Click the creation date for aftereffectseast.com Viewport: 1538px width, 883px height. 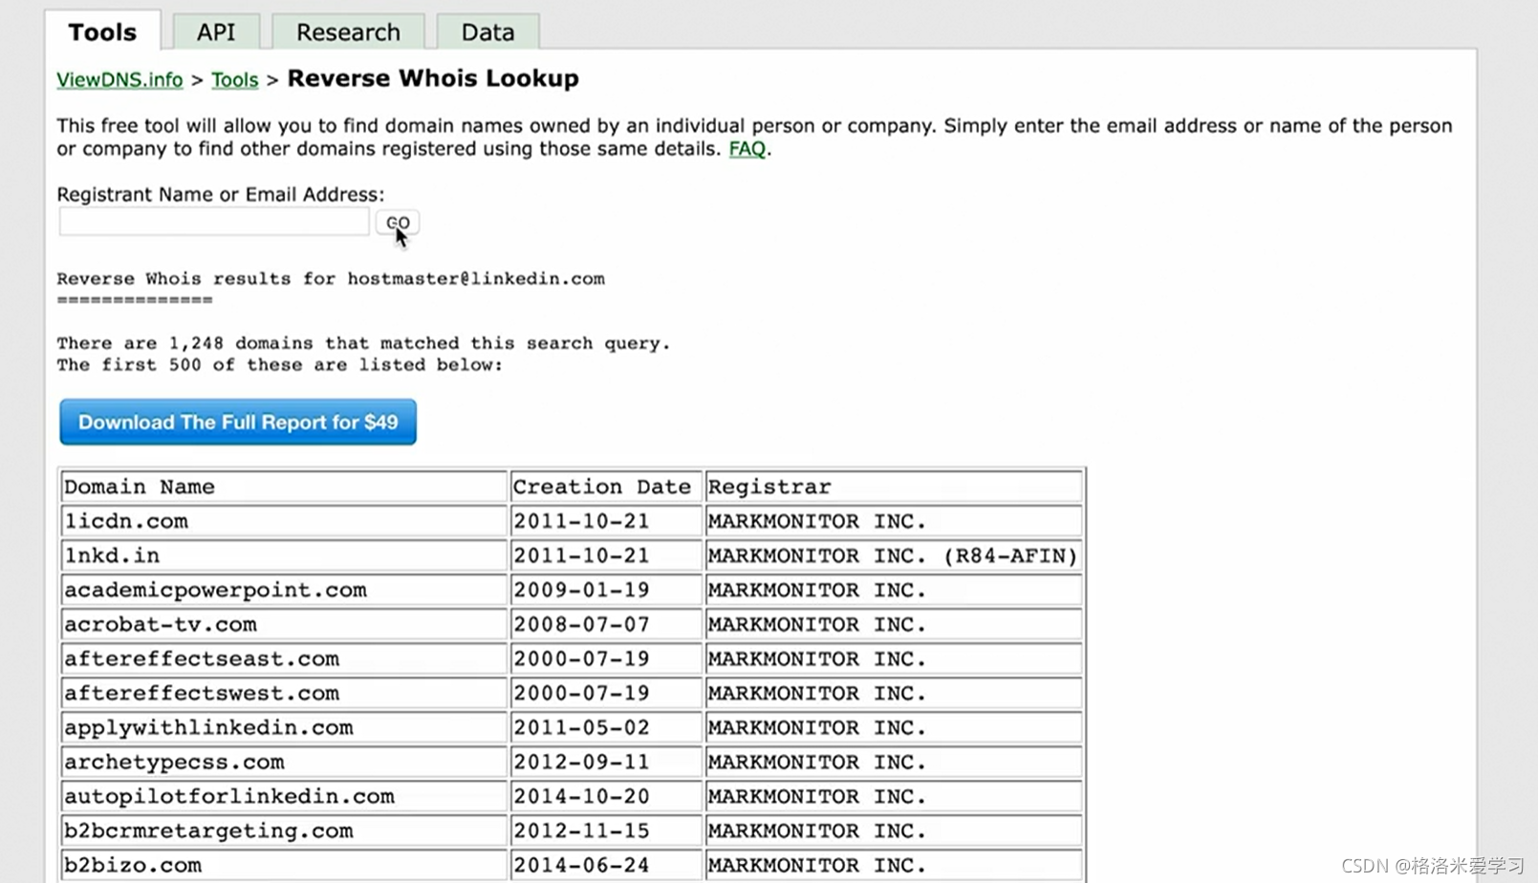point(606,658)
